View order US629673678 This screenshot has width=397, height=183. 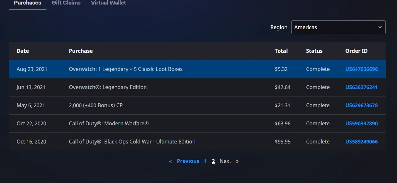362,106
